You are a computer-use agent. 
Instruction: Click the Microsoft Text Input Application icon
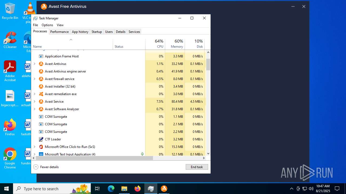point(41,154)
